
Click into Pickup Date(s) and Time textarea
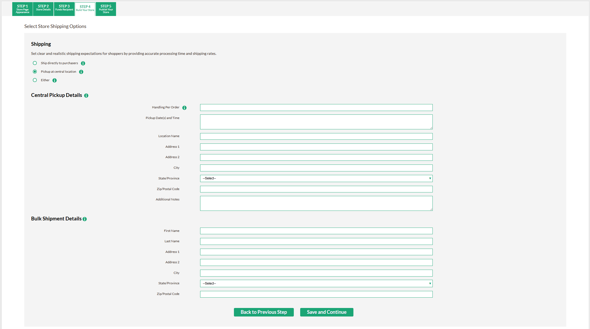click(x=316, y=122)
